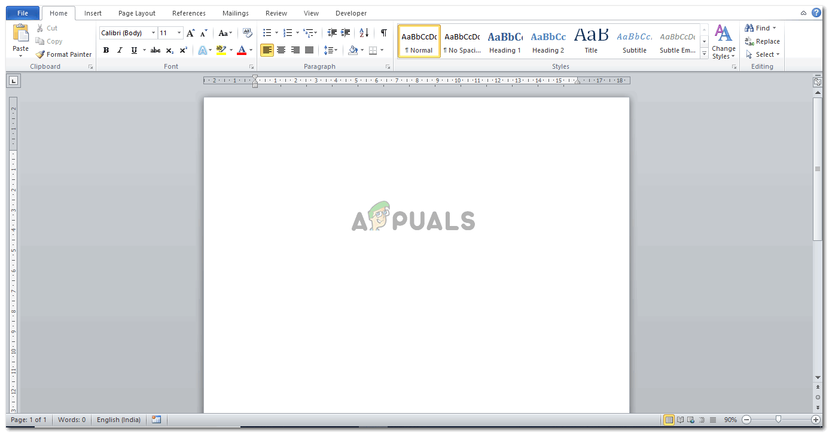Toggle Justify text alignment

(x=309, y=50)
